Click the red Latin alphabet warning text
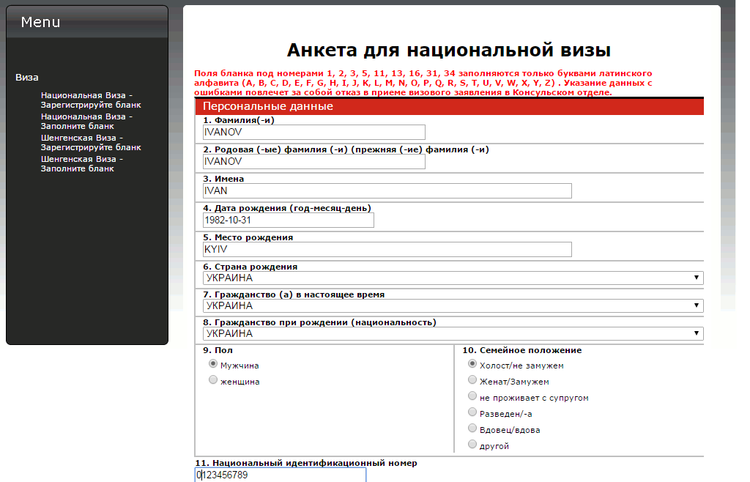Image resolution: width=750 pixels, height=482 pixels. pos(423,83)
